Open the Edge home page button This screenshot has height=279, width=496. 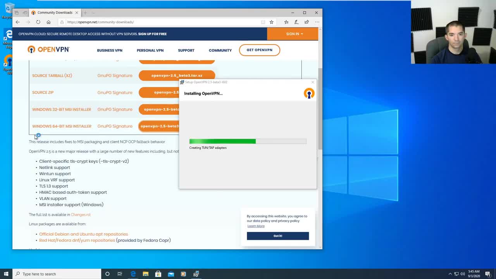[x=48, y=22]
